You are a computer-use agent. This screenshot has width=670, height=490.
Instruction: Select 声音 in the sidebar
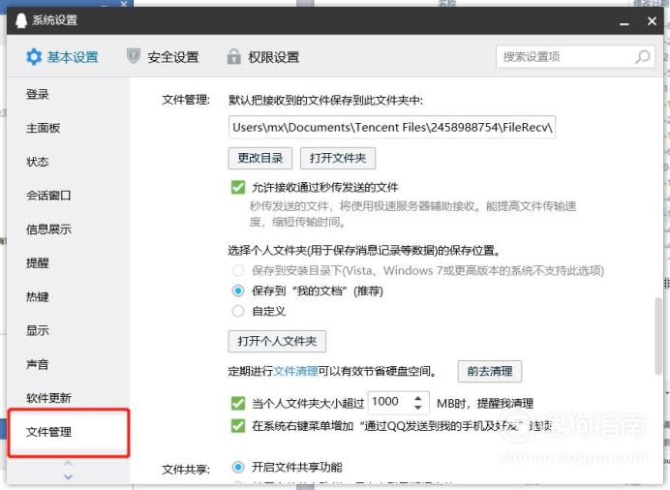[38, 364]
